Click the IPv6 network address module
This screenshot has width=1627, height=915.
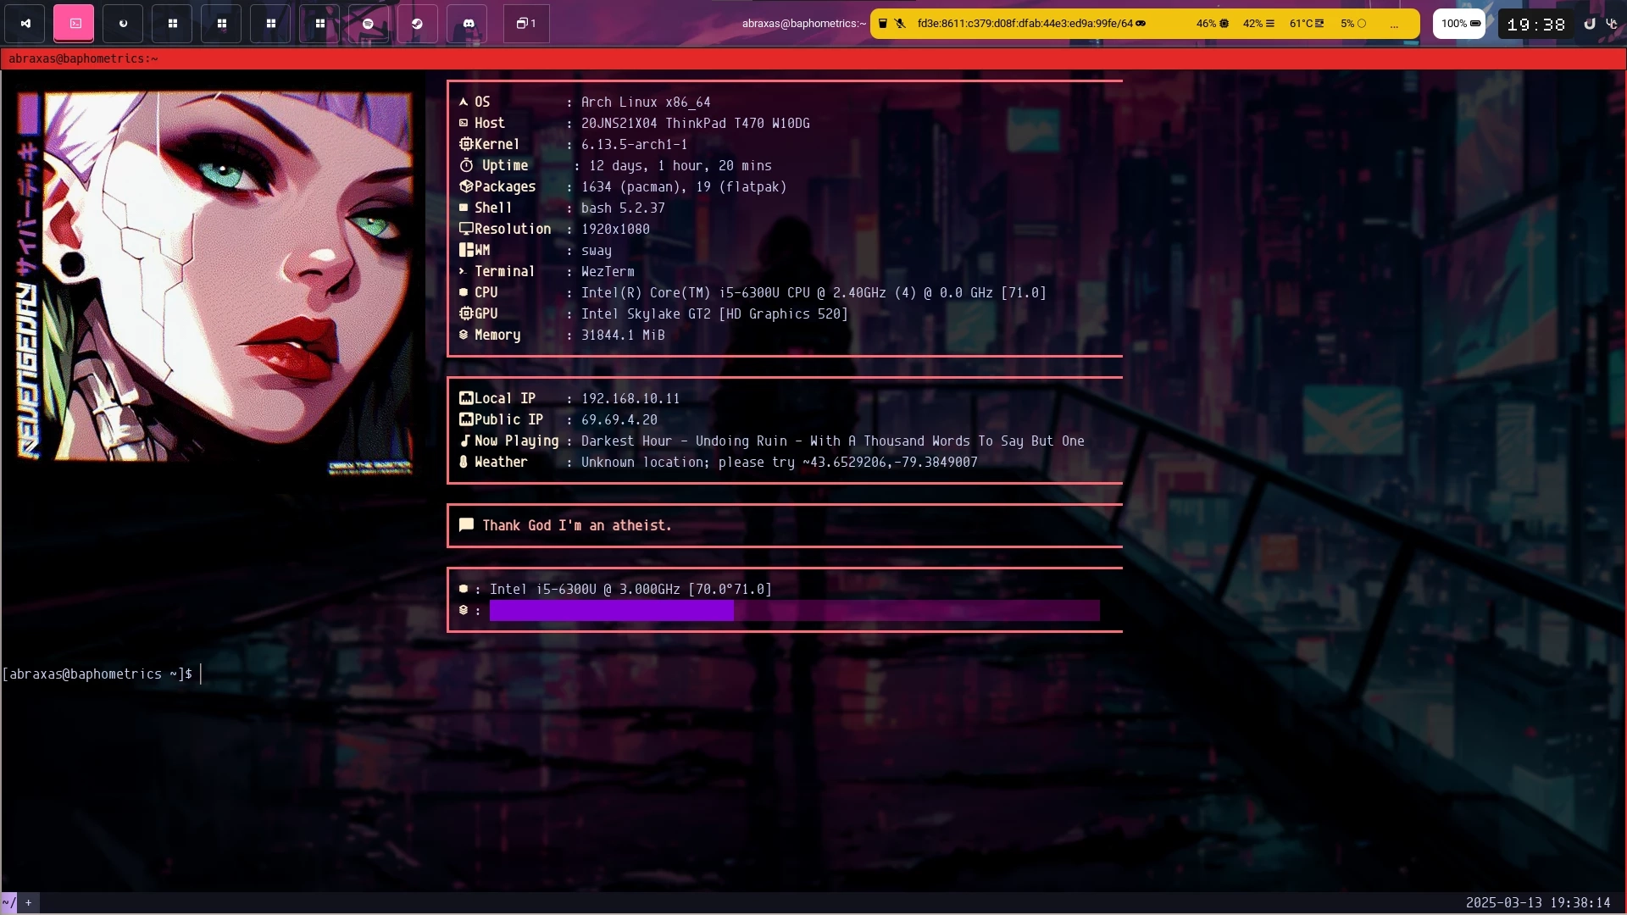pyautogui.click(x=1031, y=24)
